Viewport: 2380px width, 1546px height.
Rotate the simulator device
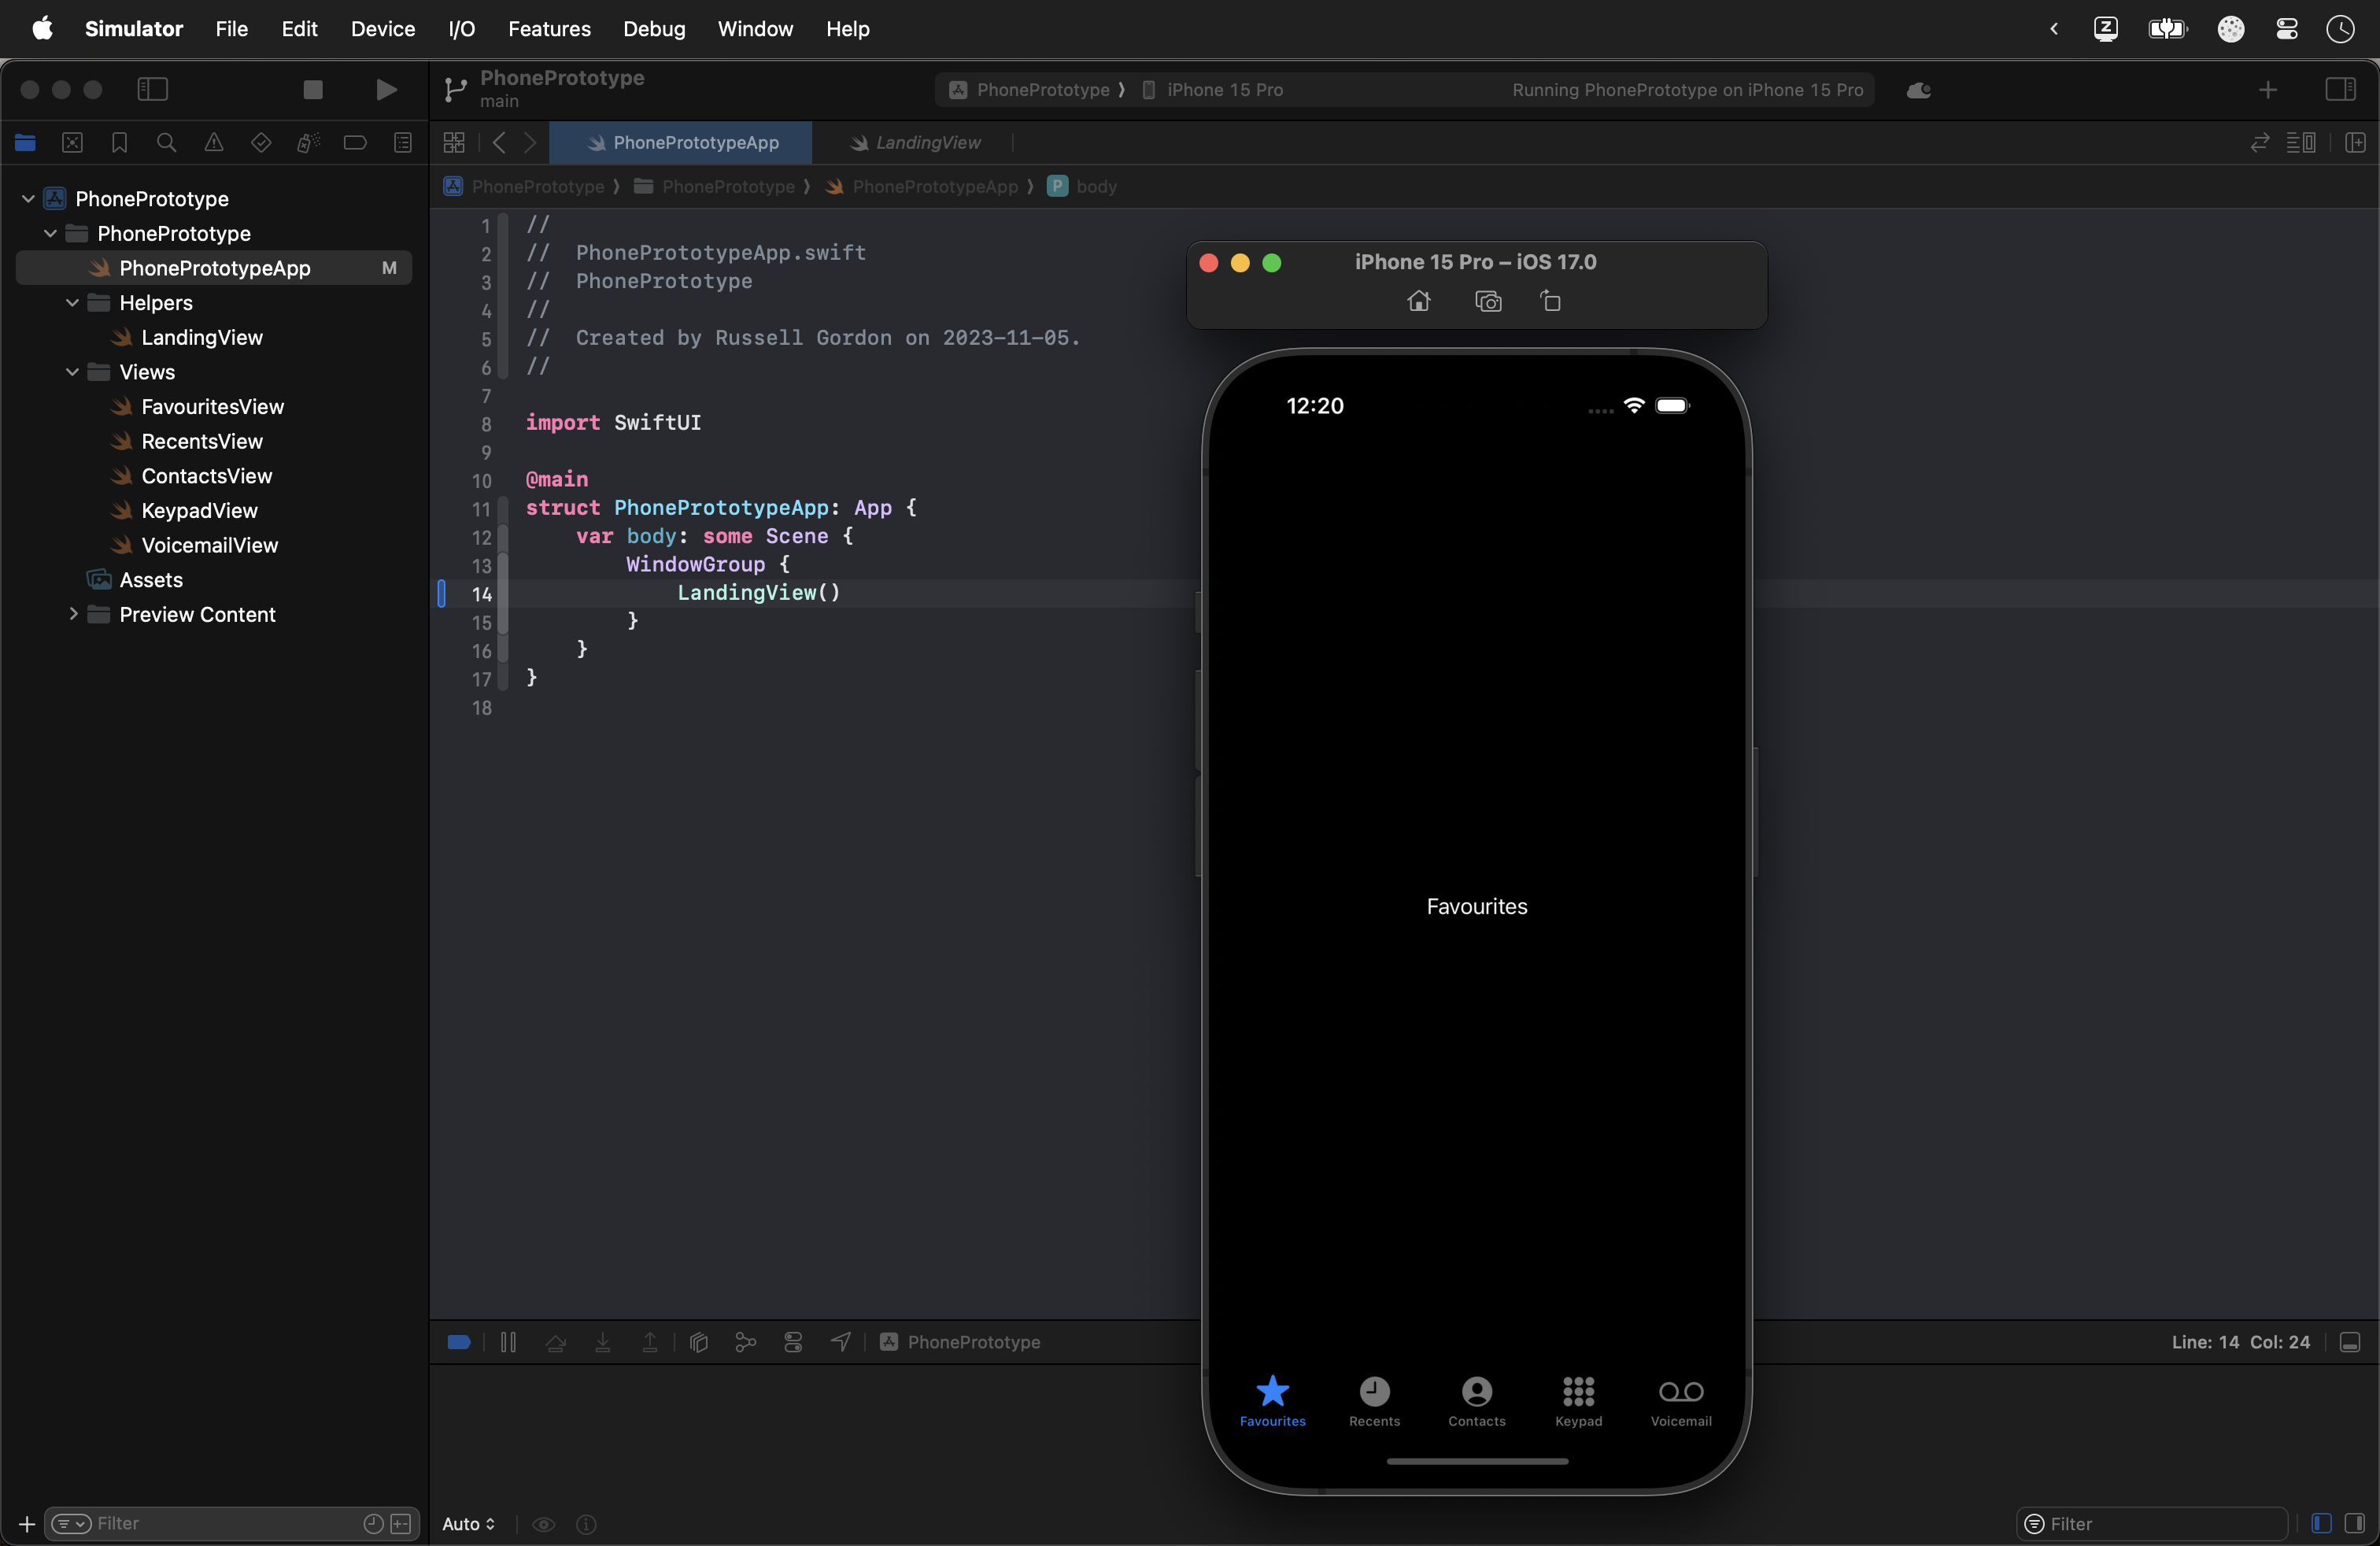pyautogui.click(x=1550, y=301)
